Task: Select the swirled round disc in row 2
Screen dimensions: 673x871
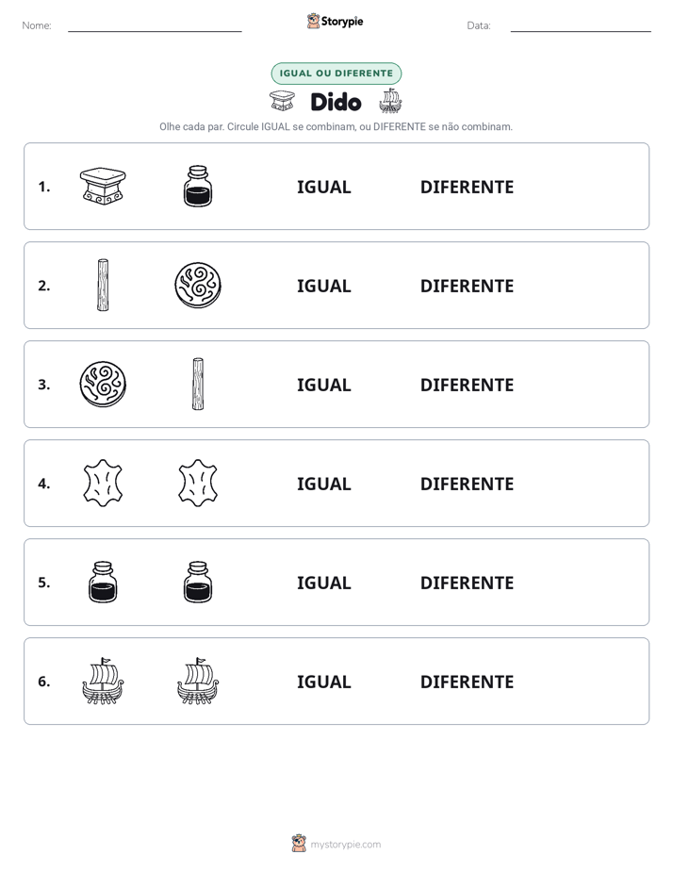Action: click(198, 285)
